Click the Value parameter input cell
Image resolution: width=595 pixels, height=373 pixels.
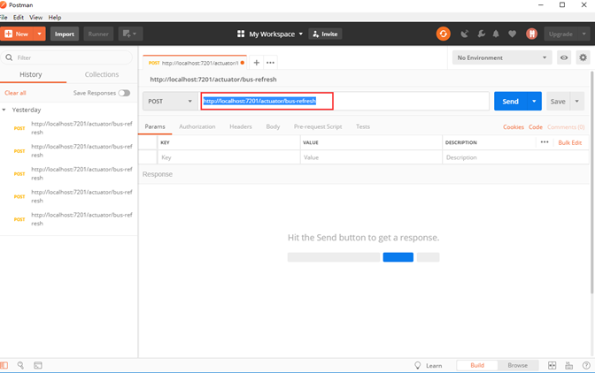(x=371, y=157)
